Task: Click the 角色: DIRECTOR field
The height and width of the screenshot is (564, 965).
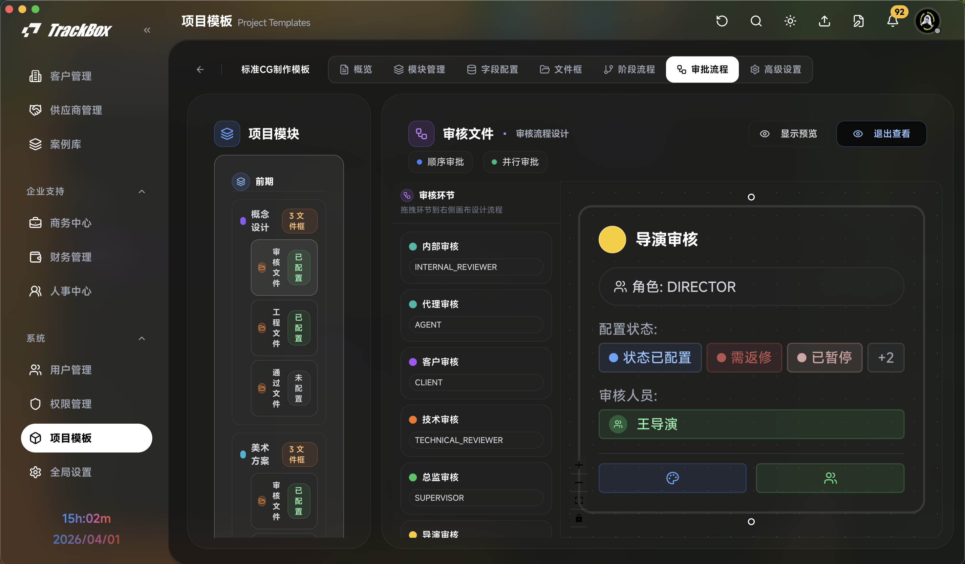Action: coord(751,287)
